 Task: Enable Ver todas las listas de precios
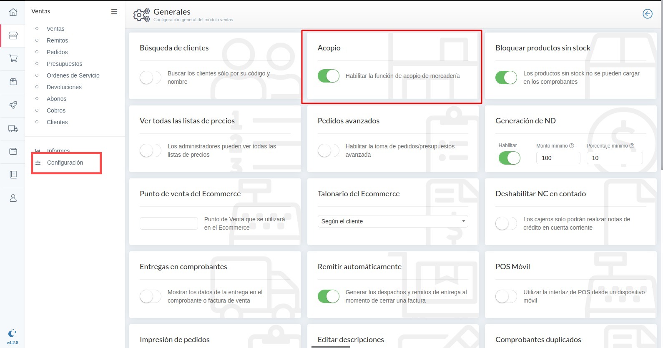point(150,150)
